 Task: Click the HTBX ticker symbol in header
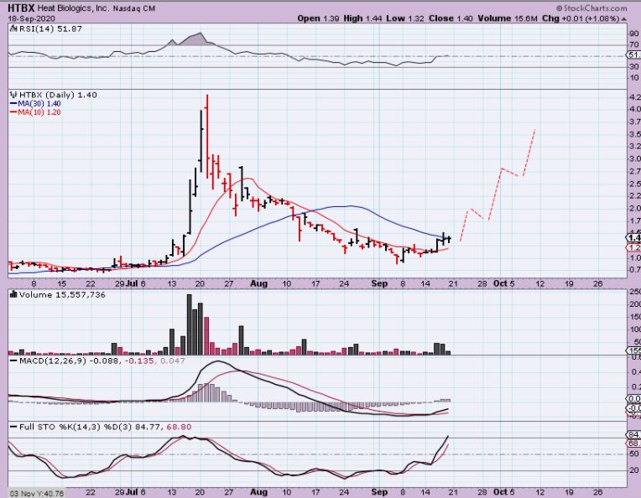(x=21, y=8)
